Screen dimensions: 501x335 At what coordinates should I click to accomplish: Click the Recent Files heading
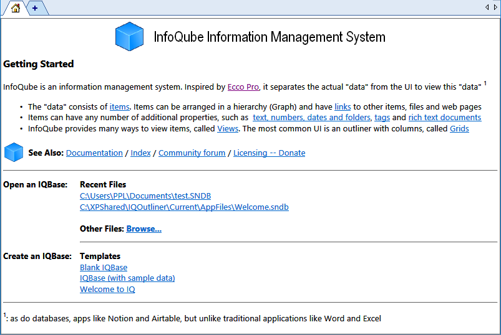tap(103, 184)
